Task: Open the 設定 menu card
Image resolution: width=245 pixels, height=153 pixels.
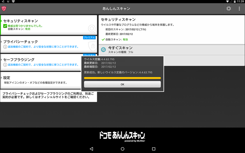Action: tap(41, 80)
